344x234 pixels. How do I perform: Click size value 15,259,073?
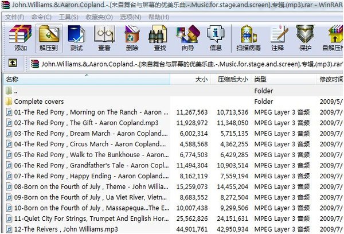192,187
